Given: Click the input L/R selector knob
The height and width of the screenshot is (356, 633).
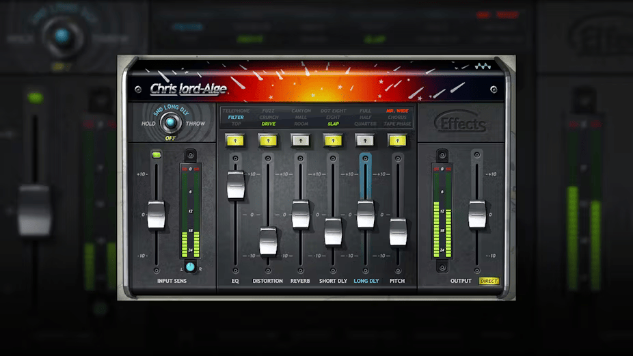Looking at the screenshot, I should [x=190, y=266].
